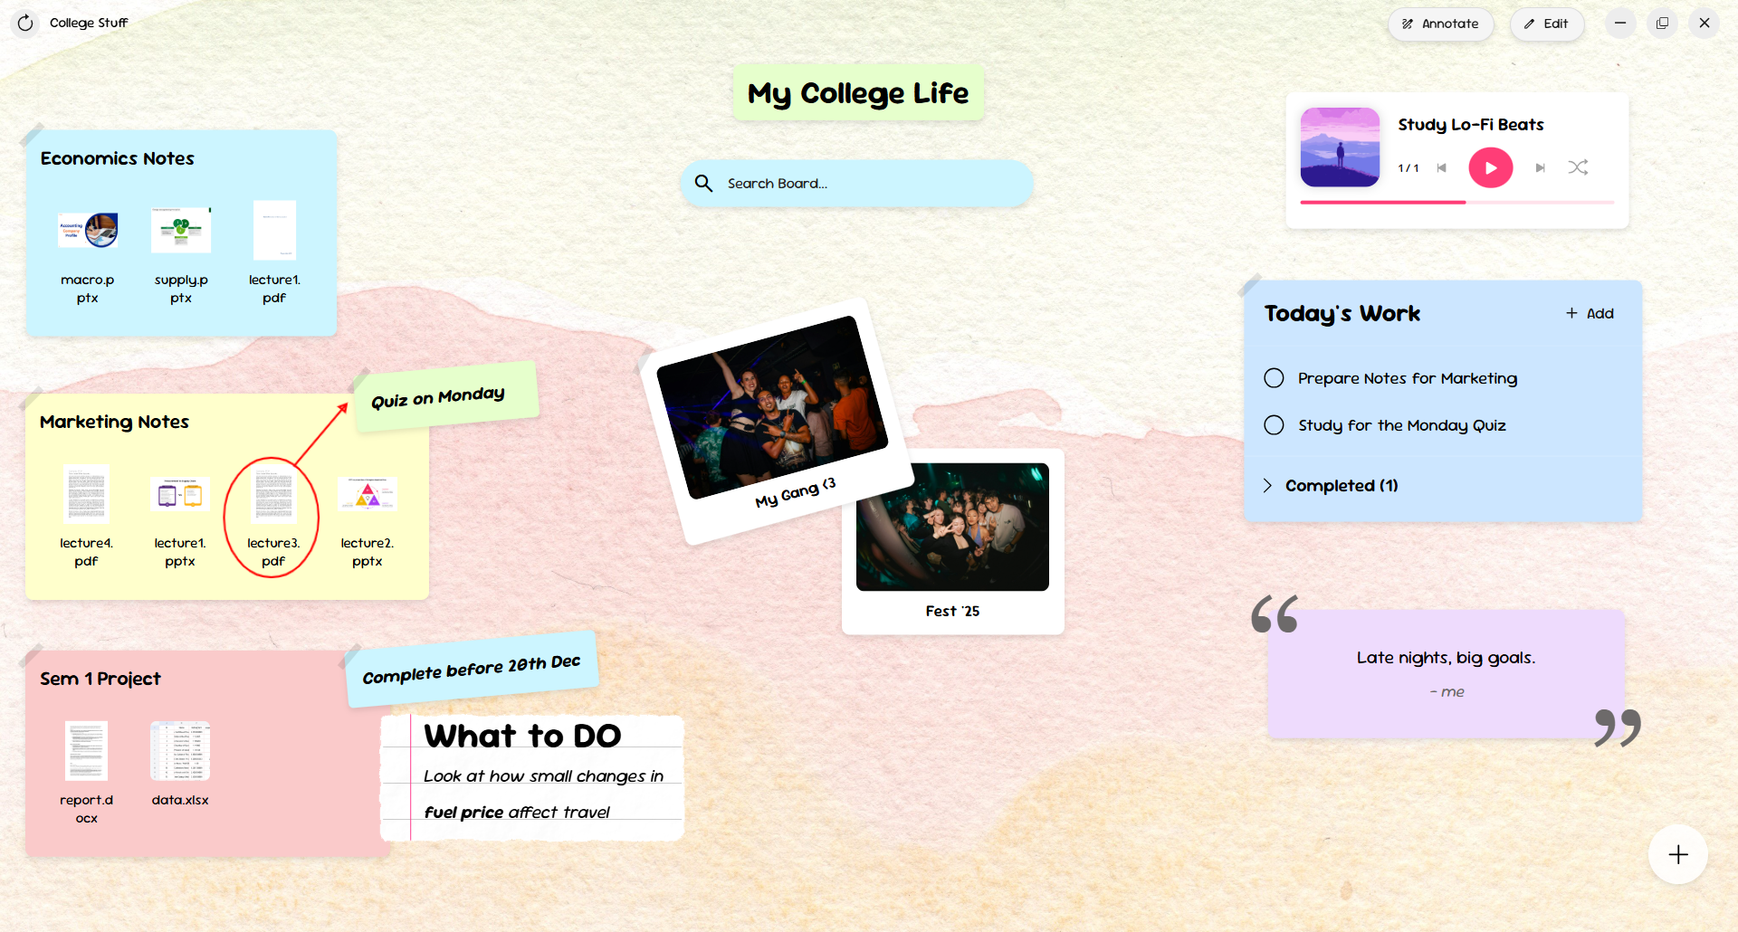This screenshot has height=932, width=1738.
Task: Click the Sem 1 Project heading
Action: [x=100, y=679]
